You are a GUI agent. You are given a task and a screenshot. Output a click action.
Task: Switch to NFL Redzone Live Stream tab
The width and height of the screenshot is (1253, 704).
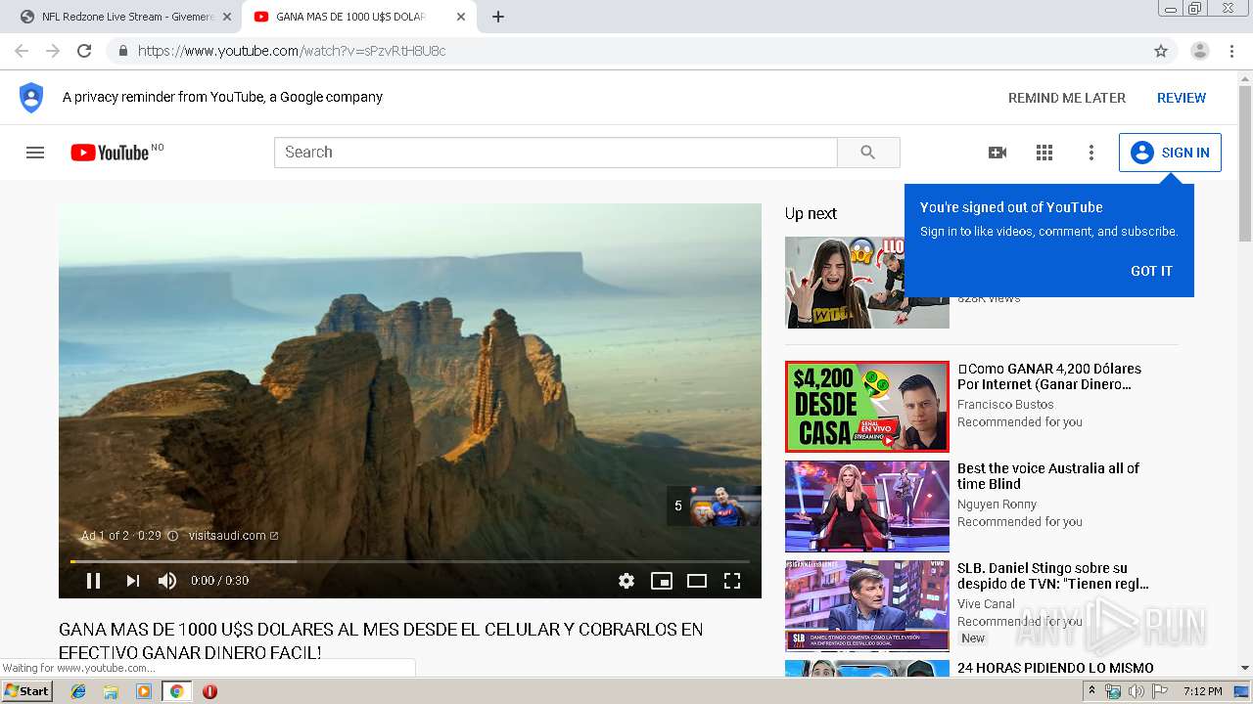pos(125,17)
